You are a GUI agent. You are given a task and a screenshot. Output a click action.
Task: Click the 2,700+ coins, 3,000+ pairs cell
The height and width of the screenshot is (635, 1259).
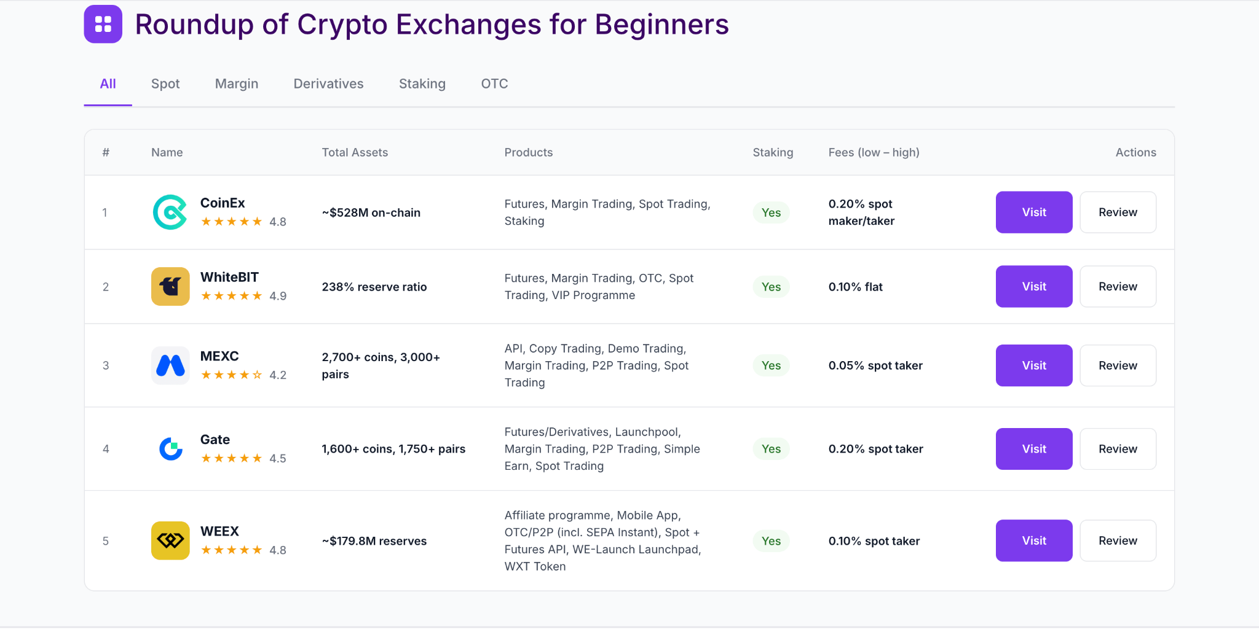[x=381, y=365]
